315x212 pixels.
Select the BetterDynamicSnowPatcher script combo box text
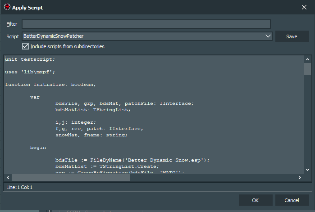[x=54, y=36]
